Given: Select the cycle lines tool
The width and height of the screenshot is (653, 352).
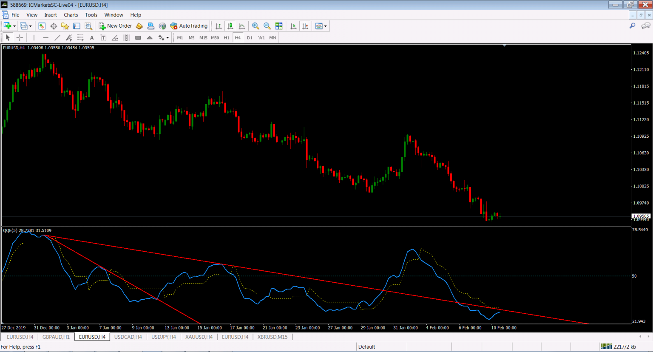Looking at the screenshot, I should pos(126,38).
